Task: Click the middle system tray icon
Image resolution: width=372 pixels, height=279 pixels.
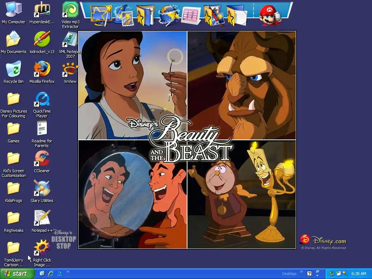Action: [x=339, y=274]
